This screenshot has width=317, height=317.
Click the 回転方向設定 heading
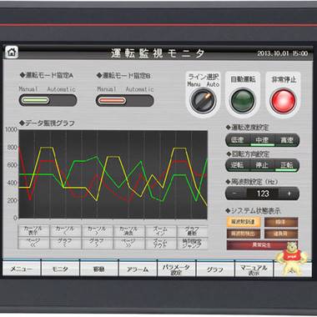click(x=247, y=153)
